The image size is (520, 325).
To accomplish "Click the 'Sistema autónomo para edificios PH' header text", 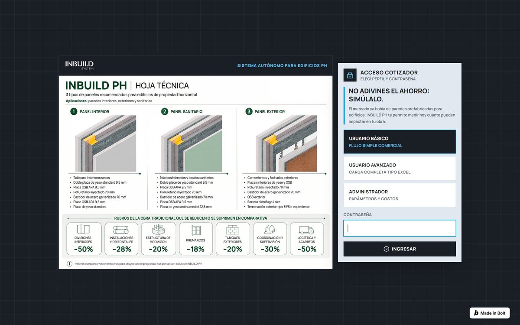I will point(282,66).
